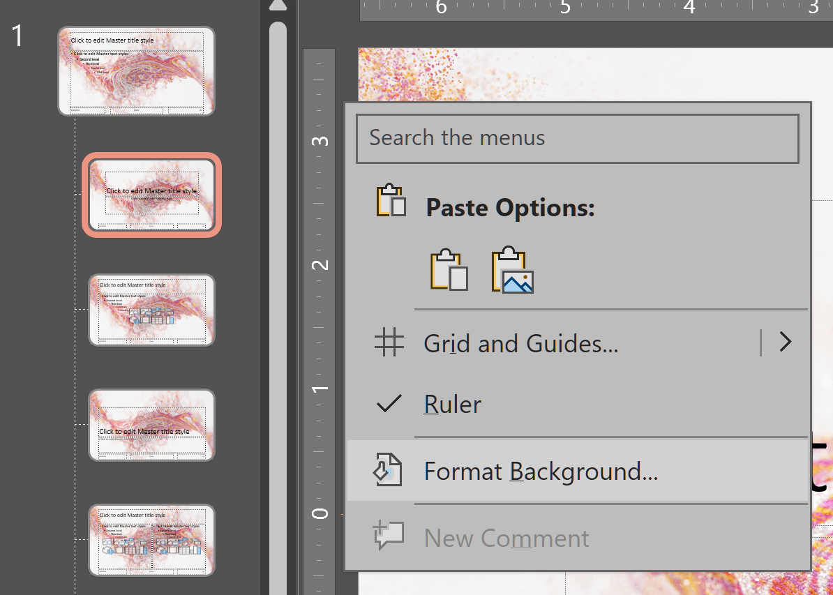
Task: Choose Format Background menu entry
Action: (x=578, y=472)
